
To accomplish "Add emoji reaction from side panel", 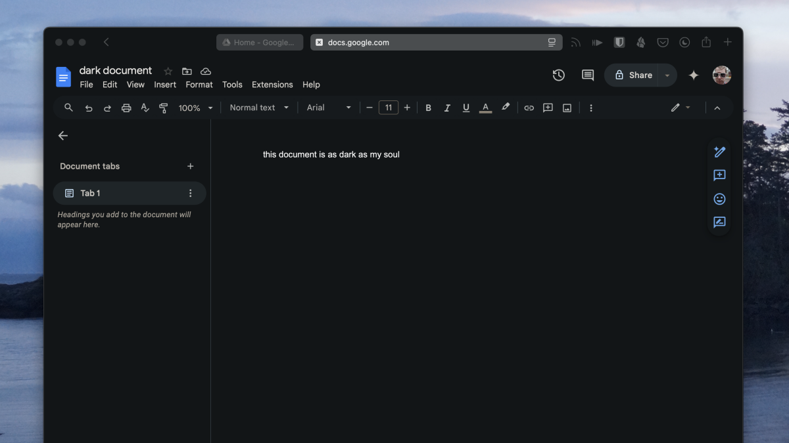I will tap(719, 199).
